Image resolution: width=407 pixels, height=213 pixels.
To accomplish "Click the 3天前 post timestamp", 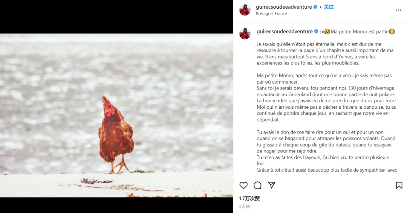I will (245, 207).
